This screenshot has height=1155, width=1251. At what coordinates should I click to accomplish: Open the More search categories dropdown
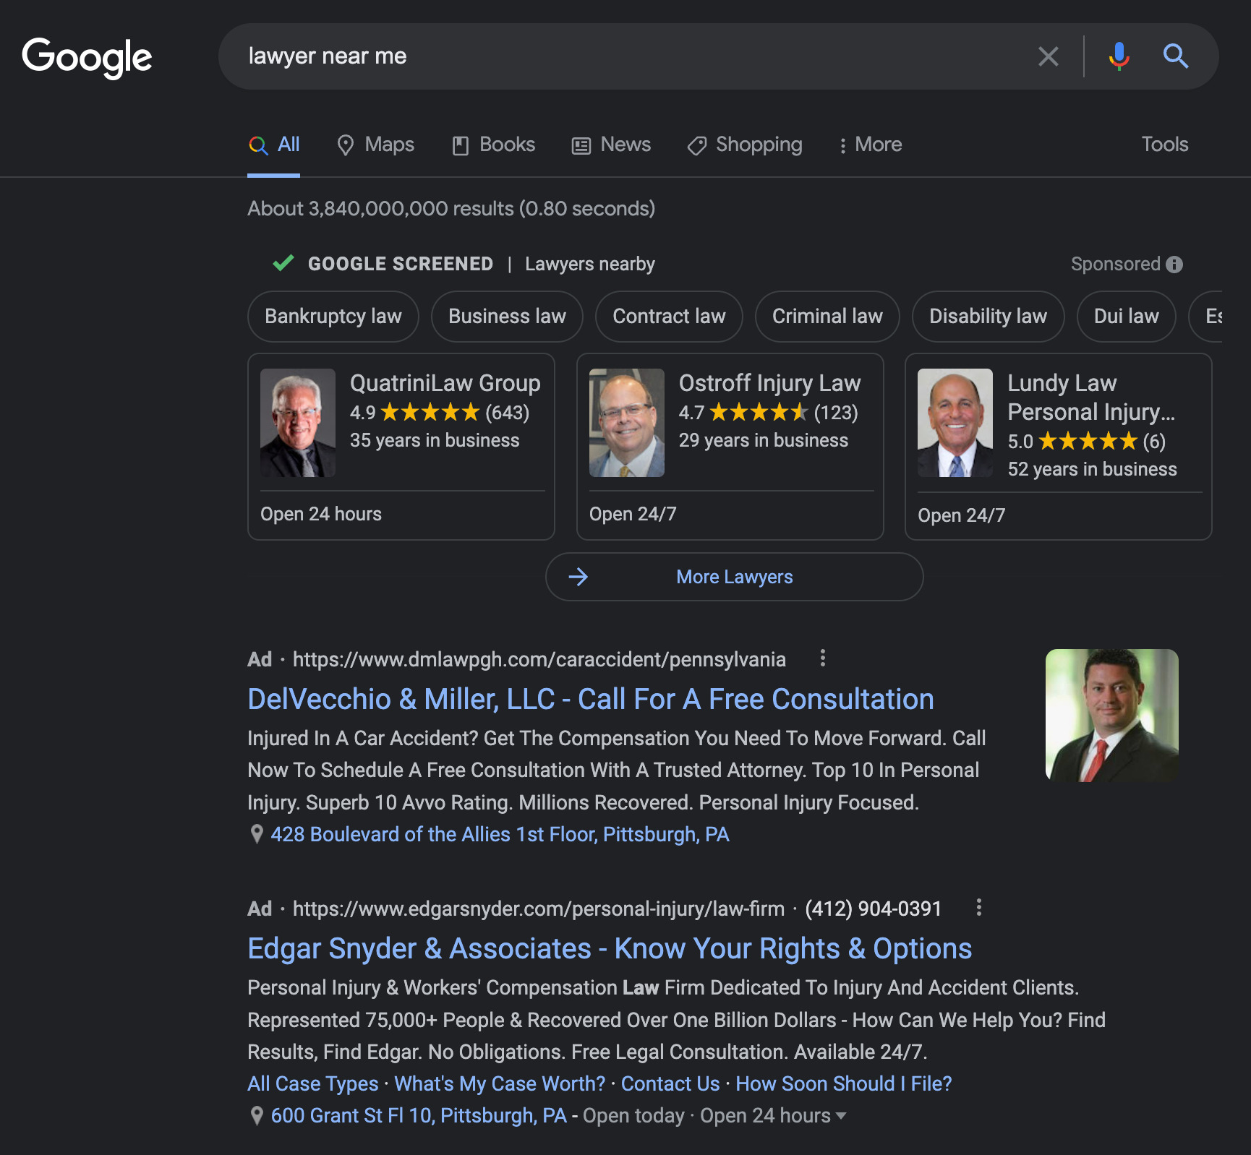coord(870,145)
